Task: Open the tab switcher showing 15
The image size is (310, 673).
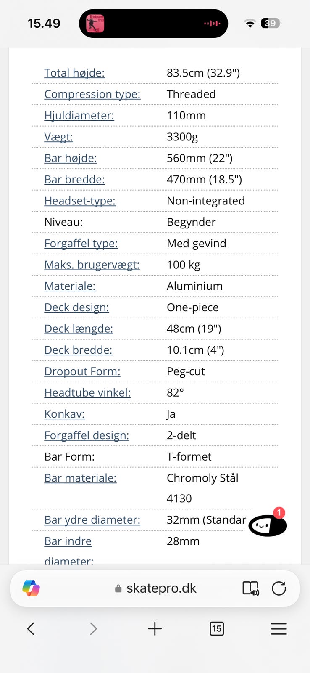Action: tap(217, 629)
